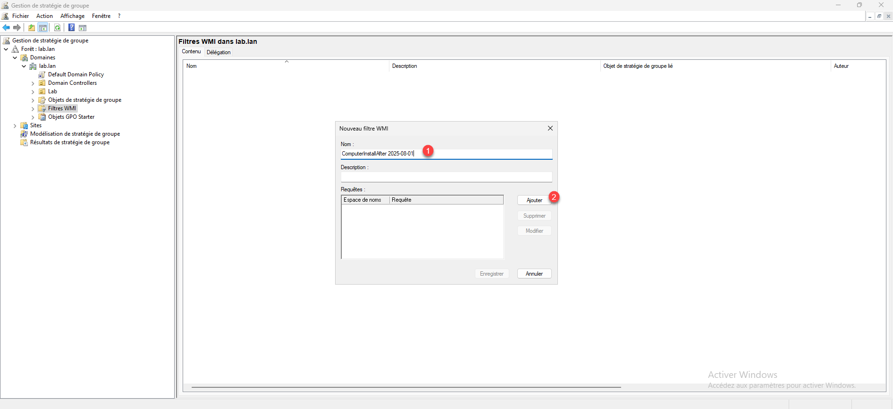This screenshot has height=409, width=893.
Task: Toggle the show/hide action pane icon
Action: click(x=83, y=28)
